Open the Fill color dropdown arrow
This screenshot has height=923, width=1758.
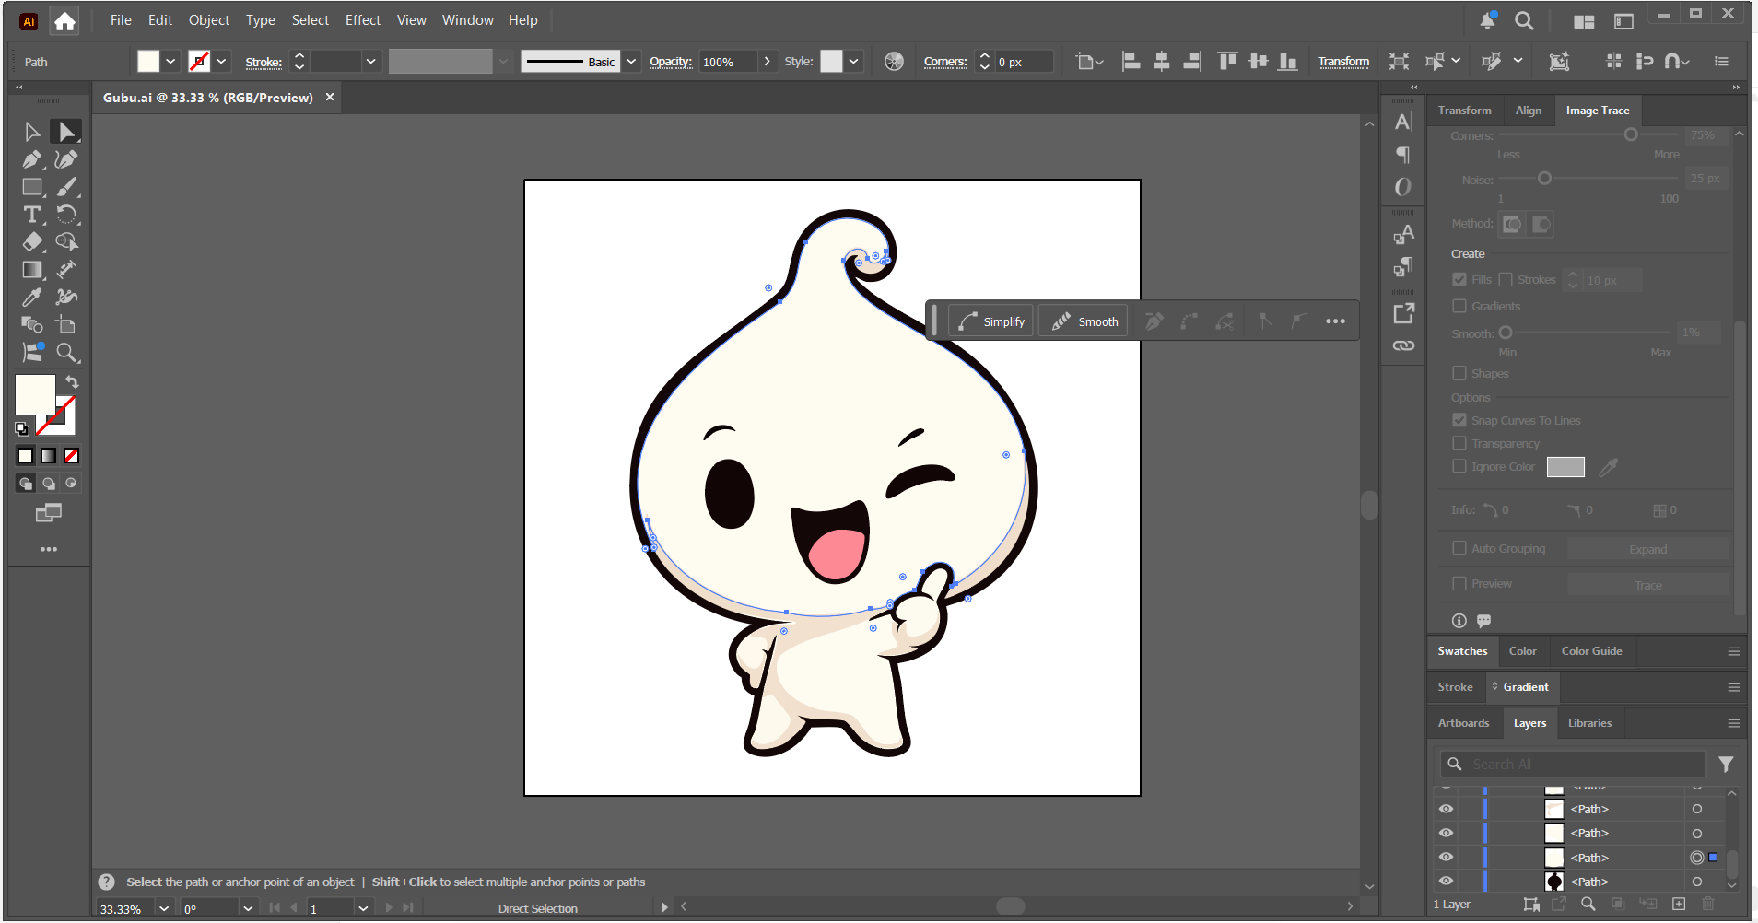tap(170, 62)
